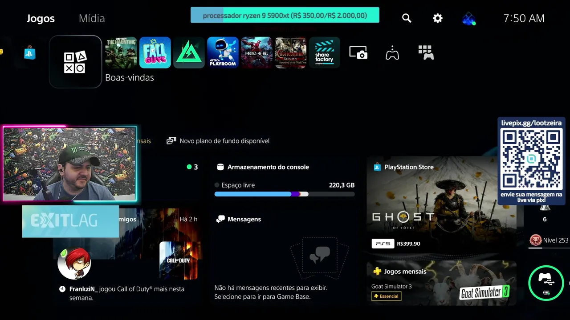This screenshot has height=320, width=570.
Task: Click the 220,3 GB free space value
Action: point(342,185)
